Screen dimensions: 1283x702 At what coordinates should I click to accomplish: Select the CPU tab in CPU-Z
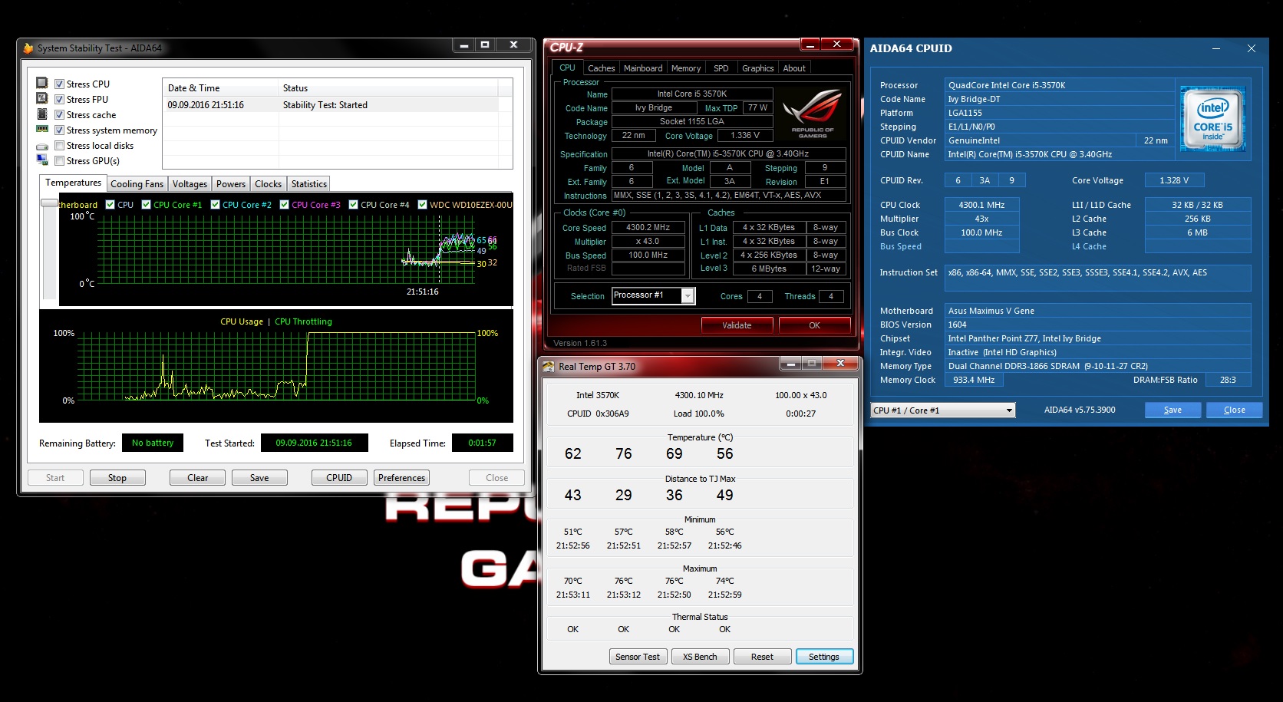567,68
